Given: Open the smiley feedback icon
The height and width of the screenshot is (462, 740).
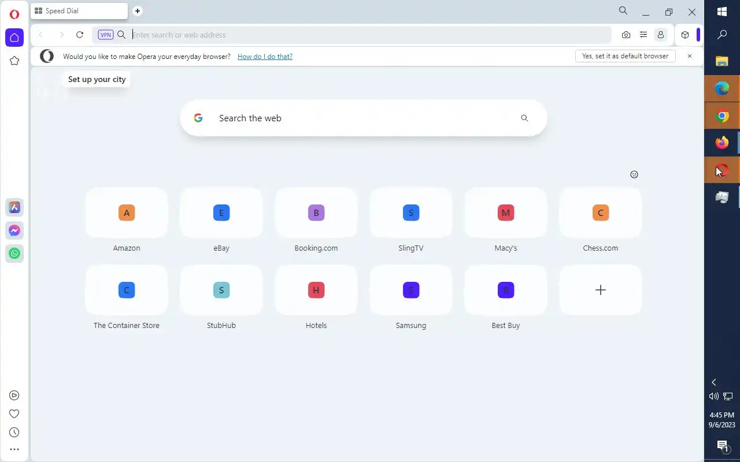Looking at the screenshot, I should (x=634, y=174).
